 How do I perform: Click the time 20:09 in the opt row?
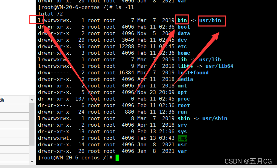click(x=167, y=92)
